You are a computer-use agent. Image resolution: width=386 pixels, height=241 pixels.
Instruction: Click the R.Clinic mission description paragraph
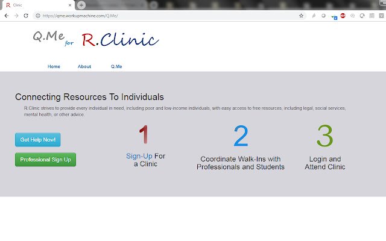pyautogui.click(x=185, y=111)
